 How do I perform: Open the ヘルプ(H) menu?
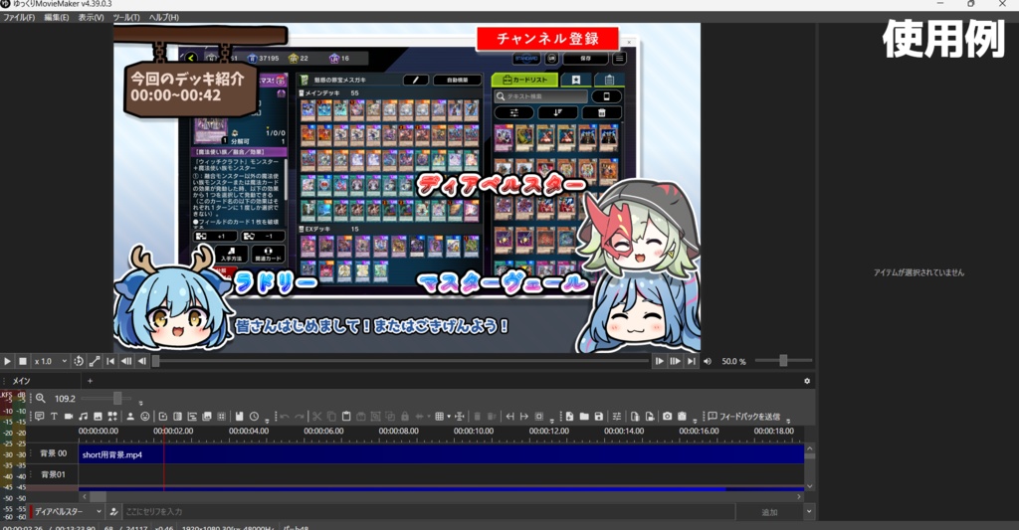[x=164, y=18]
